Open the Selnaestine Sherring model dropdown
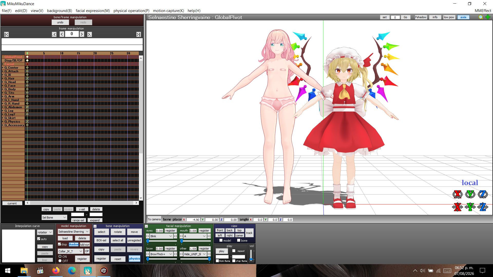 pyautogui.click(x=73, y=232)
